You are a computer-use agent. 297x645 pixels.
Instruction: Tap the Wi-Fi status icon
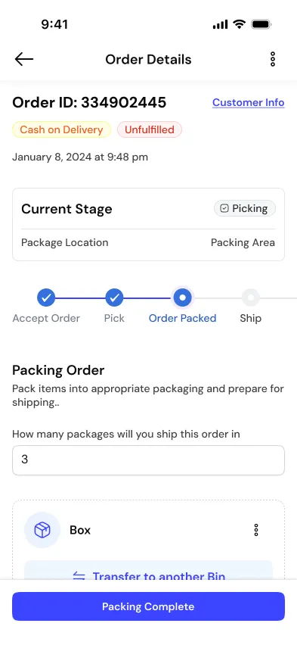(x=239, y=24)
